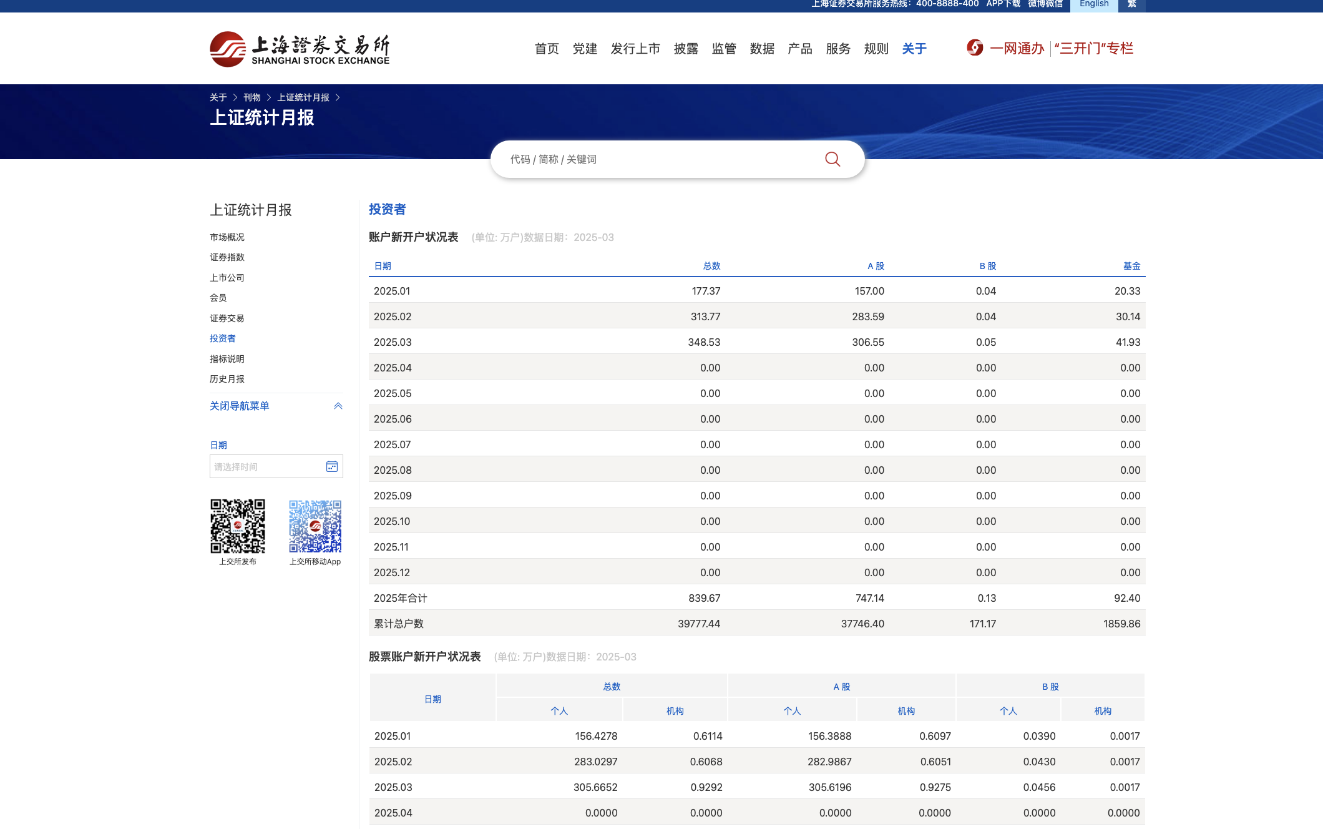This screenshot has height=829, width=1323.
Task: Open the calendar date picker icon
Action: click(x=332, y=466)
